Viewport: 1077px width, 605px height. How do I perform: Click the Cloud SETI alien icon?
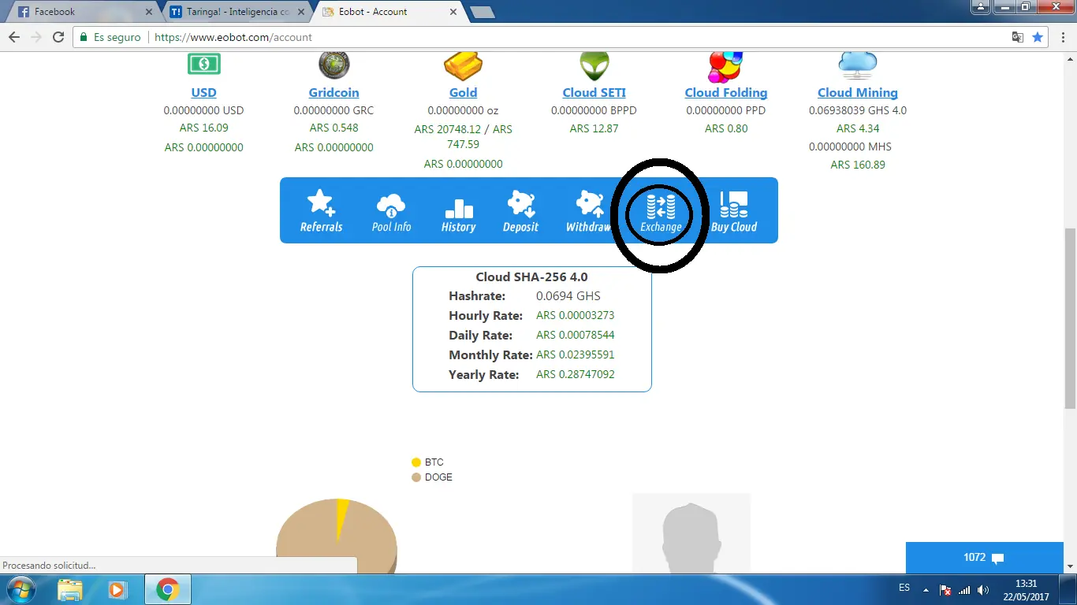(594, 66)
